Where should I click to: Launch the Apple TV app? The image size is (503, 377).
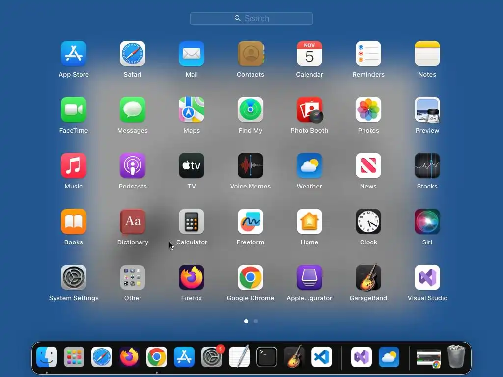tap(192, 165)
